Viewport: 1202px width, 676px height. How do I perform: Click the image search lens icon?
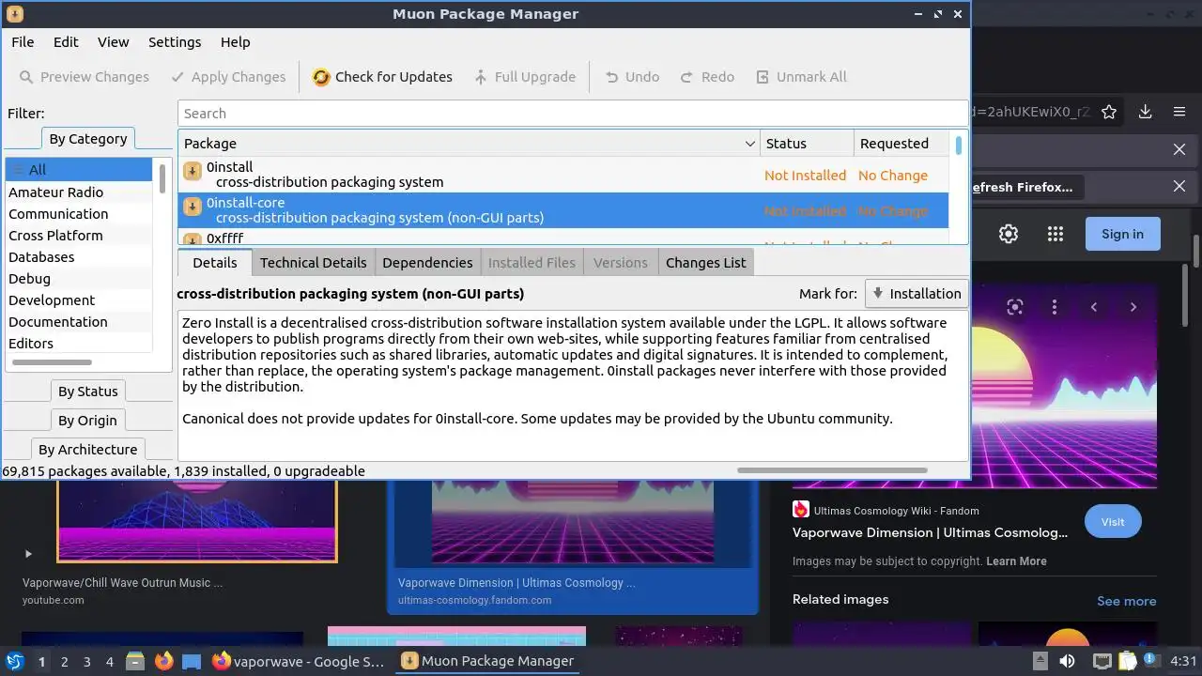pyautogui.click(x=1014, y=307)
